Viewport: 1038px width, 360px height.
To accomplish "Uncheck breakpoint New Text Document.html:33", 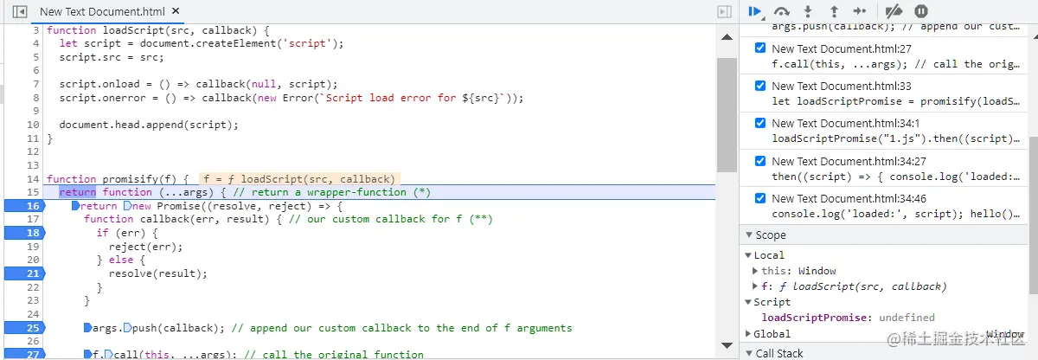I will click(x=760, y=86).
